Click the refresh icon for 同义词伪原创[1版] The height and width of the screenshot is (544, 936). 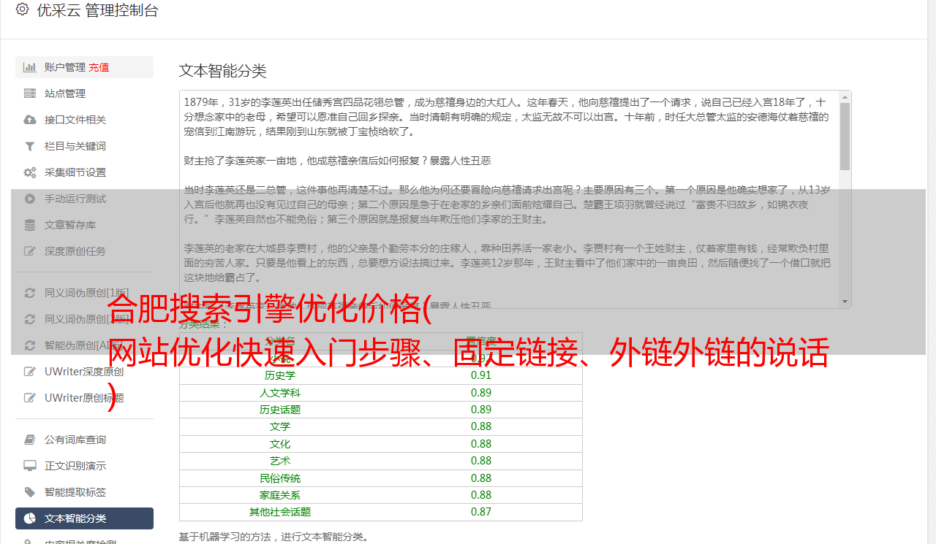pyautogui.click(x=30, y=293)
